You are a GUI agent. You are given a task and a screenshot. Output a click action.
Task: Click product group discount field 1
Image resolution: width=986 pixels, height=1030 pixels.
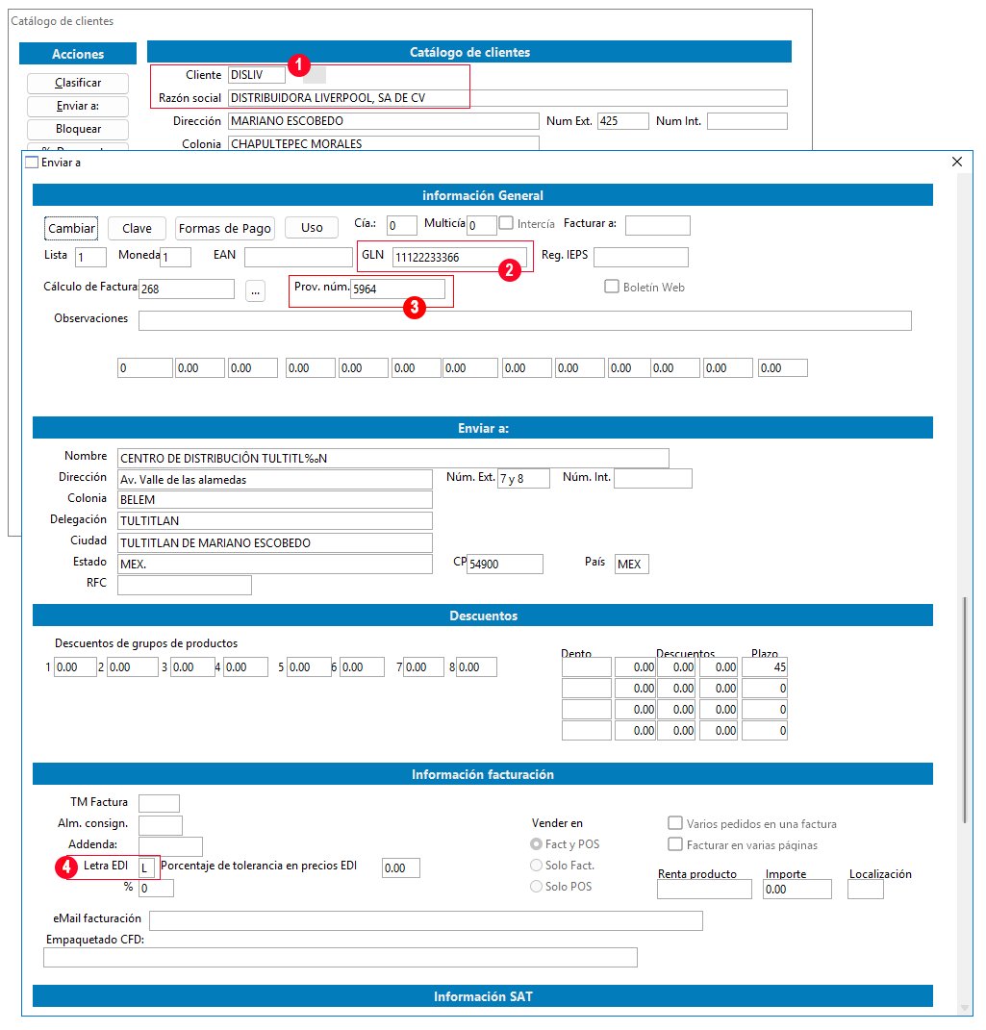point(75,666)
